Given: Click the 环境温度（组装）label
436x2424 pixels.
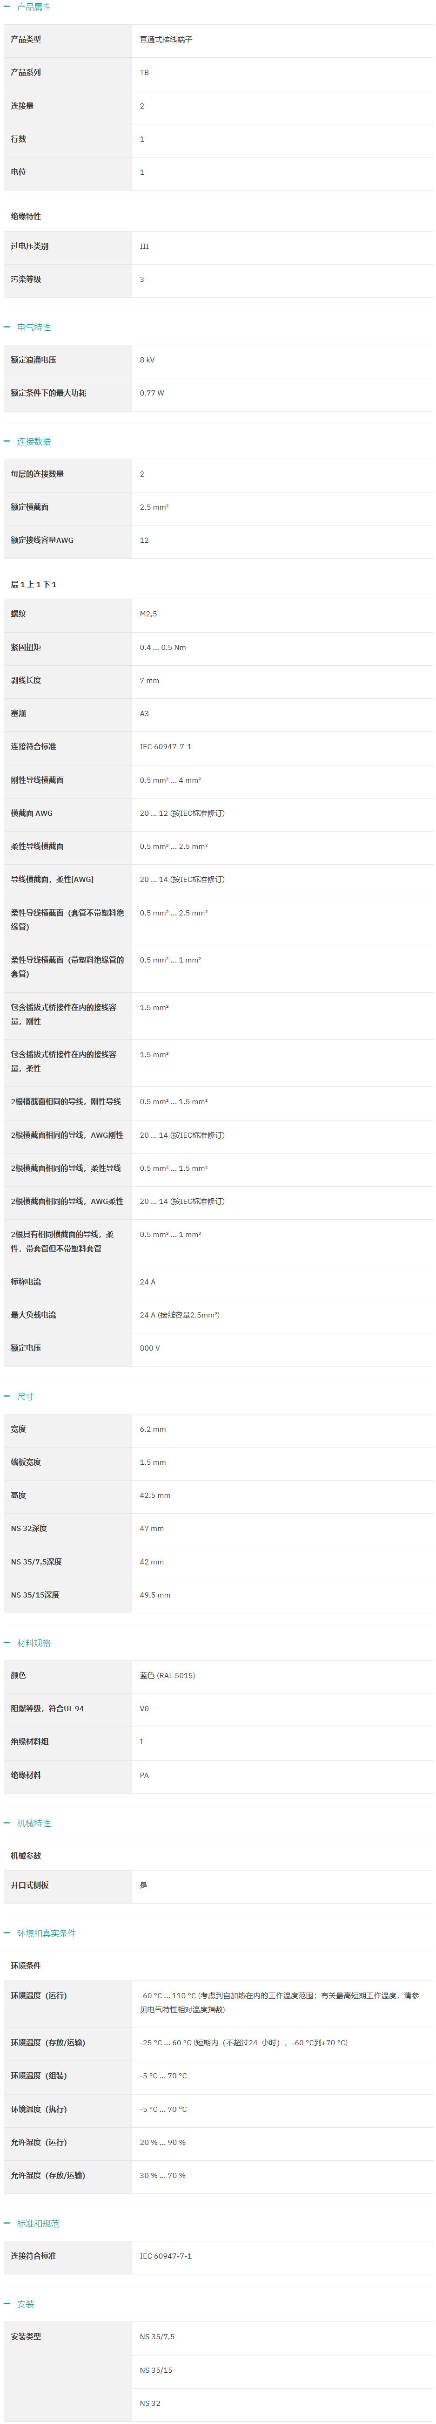Looking at the screenshot, I should (x=40, y=2076).
